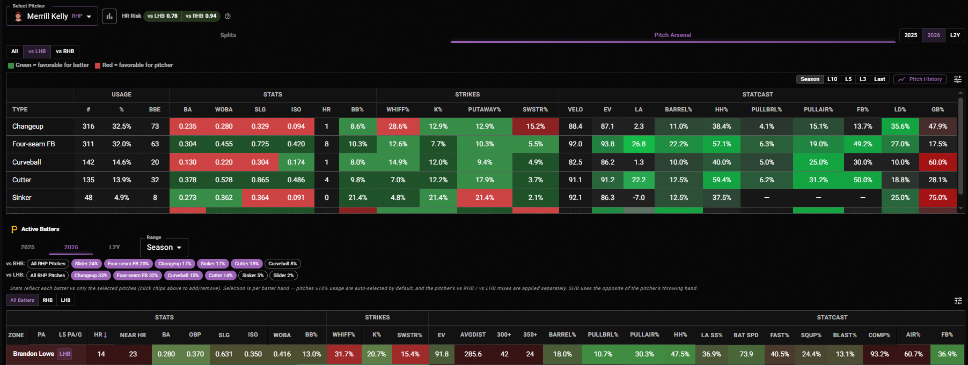Open Pitch Arsenal table column settings icon
The width and height of the screenshot is (968, 365).
tap(958, 79)
